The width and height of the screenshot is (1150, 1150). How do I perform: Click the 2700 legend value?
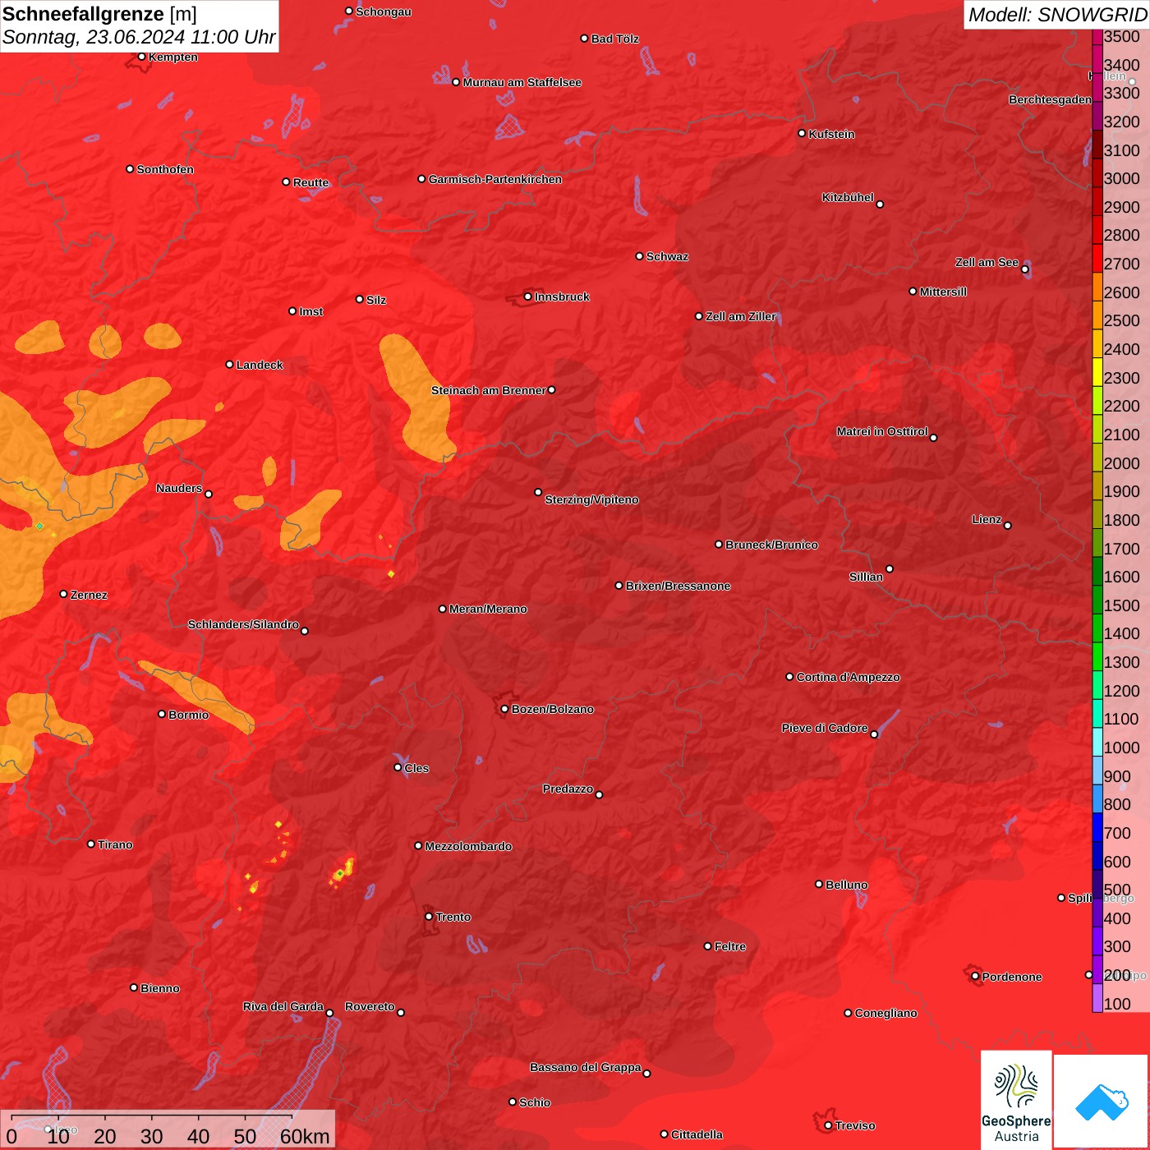1121,264
